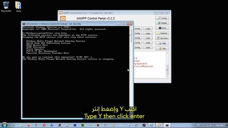Open MySQL row Logs in XAMPP
The image size is (228, 128).
point(148,33)
